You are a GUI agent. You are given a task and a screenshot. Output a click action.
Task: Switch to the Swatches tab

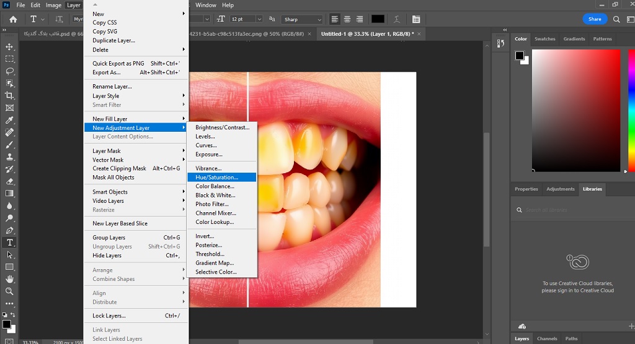(544, 39)
